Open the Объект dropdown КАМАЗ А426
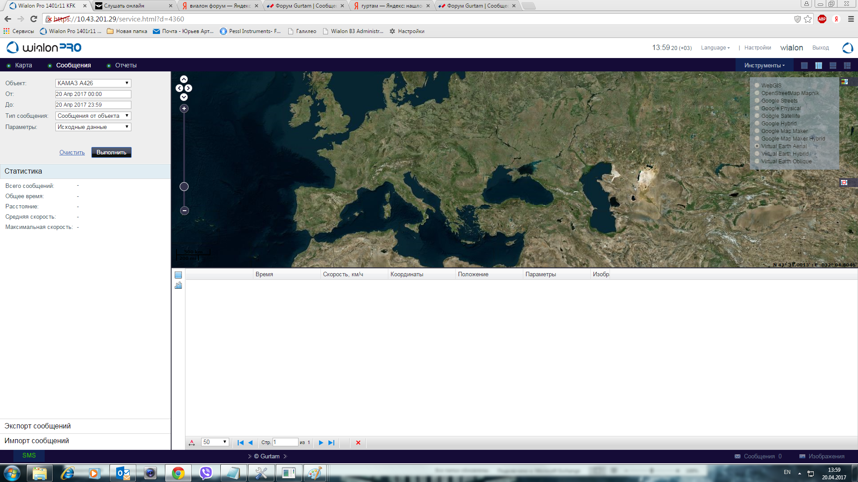The height and width of the screenshot is (482, 858). (93, 83)
